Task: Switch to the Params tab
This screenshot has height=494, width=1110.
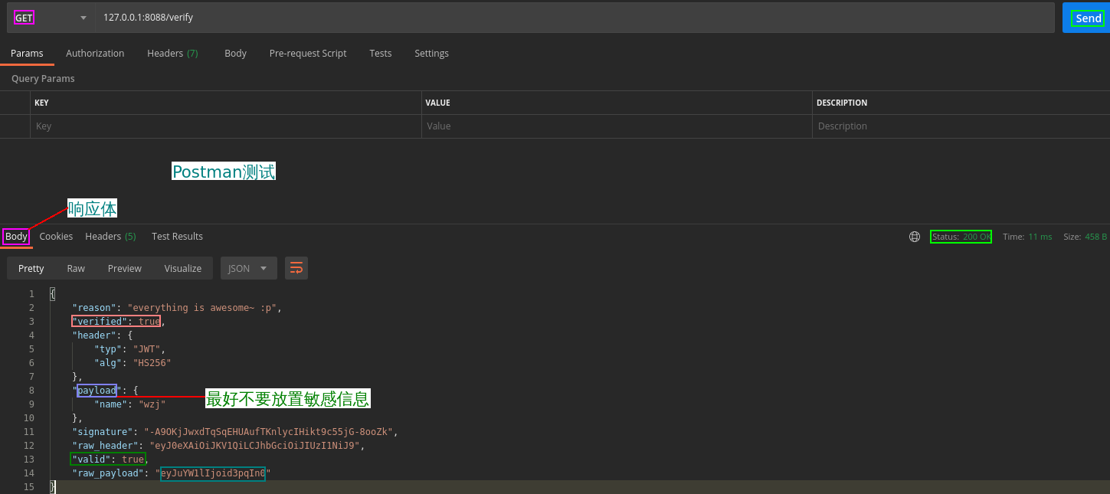Action: tap(27, 54)
